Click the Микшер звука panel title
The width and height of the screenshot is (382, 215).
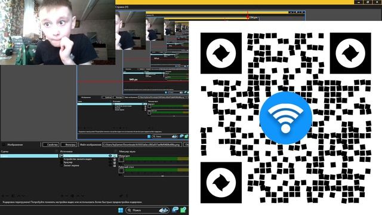click(127, 151)
